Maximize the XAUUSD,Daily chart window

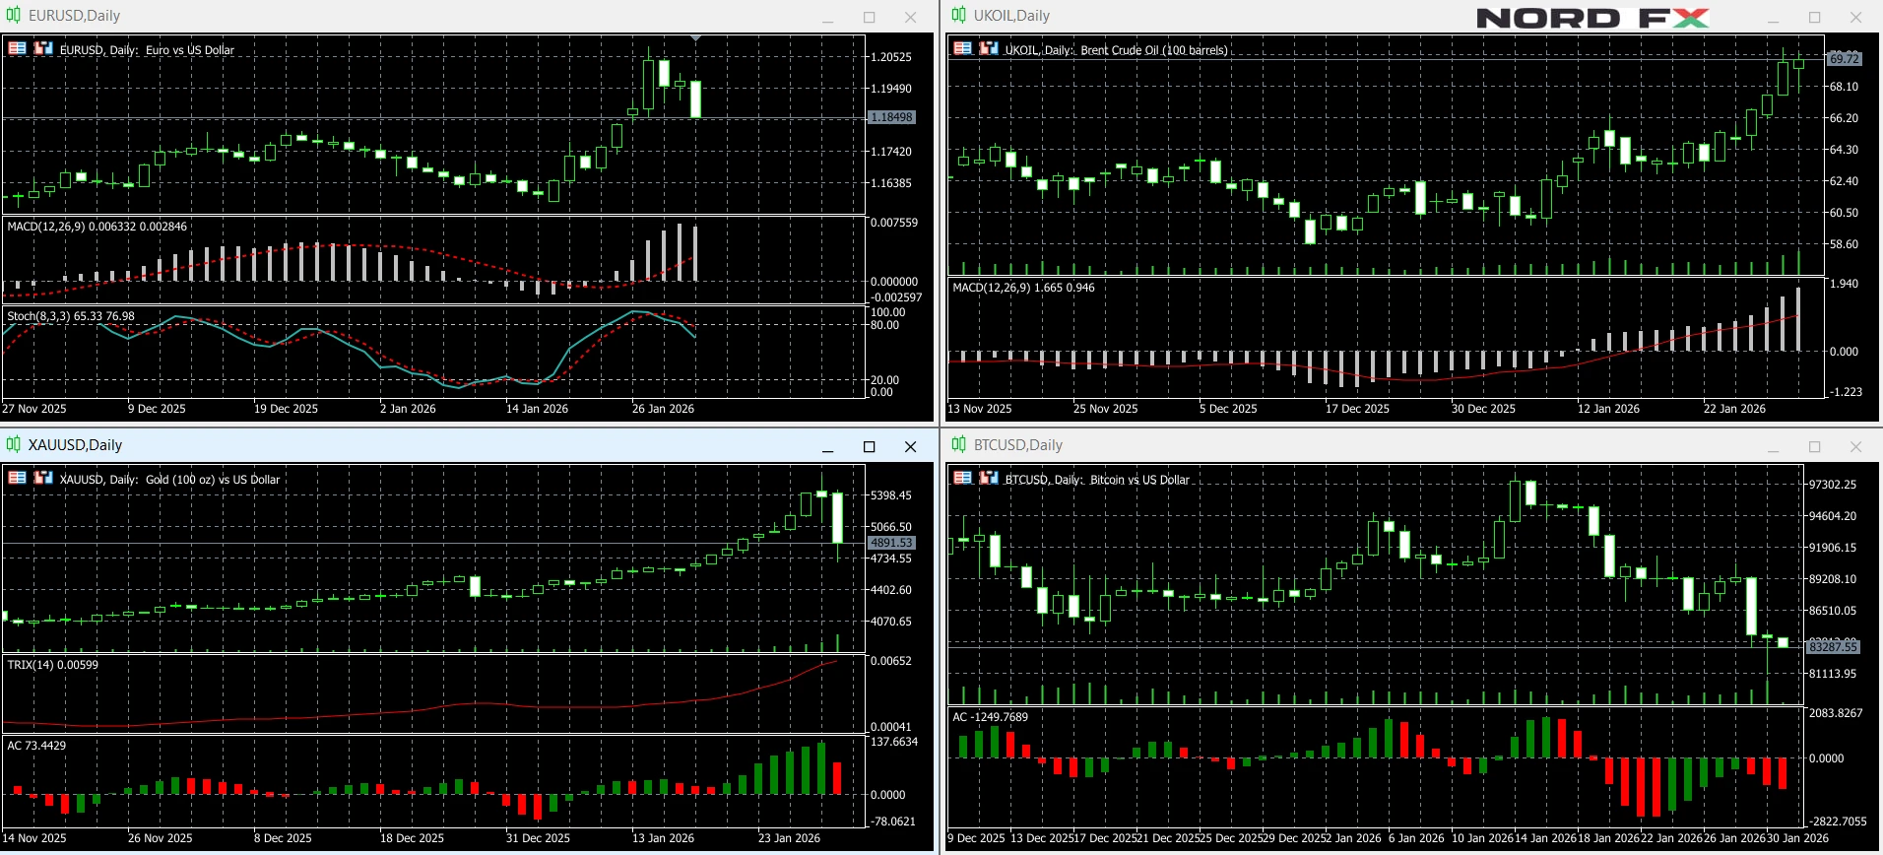pos(869,446)
